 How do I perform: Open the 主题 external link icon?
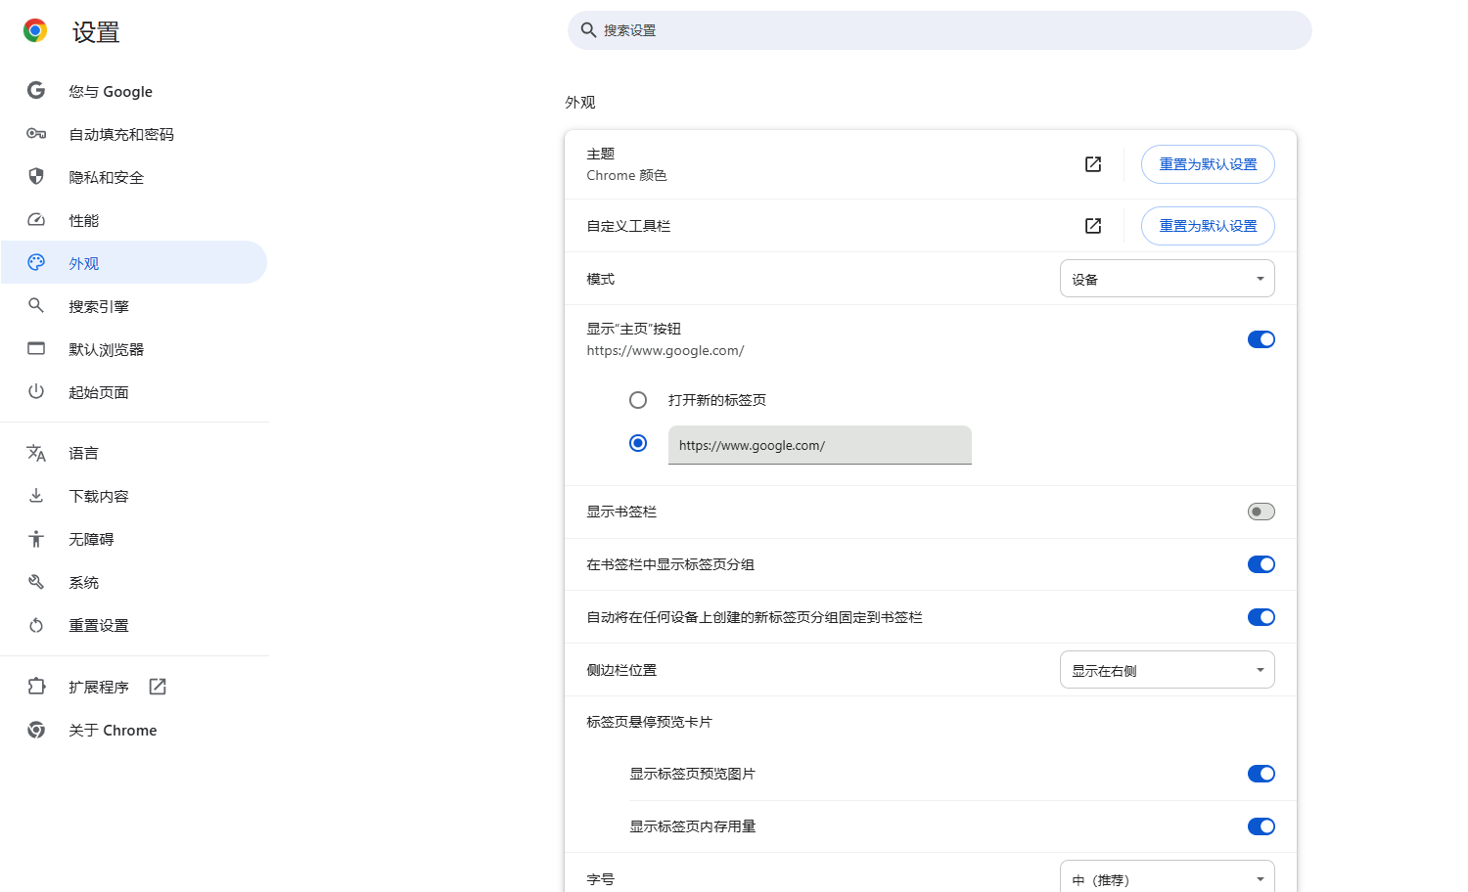(x=1093, y=164)
